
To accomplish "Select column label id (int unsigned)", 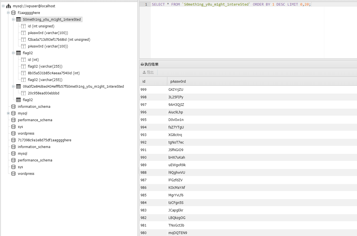I will tap(41, 26).
